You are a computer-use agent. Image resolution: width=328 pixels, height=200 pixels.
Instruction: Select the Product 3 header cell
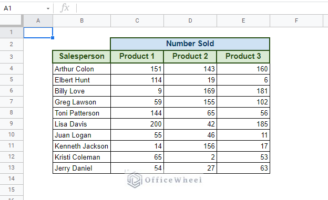pos(243,56)
